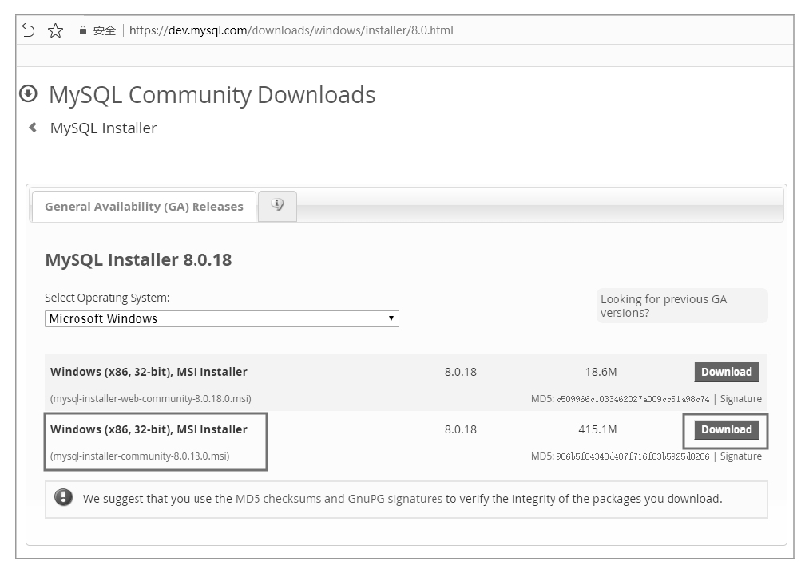Switch to General Availability (GA) Releases tab
809x573 pixels.
pos(144,206)
